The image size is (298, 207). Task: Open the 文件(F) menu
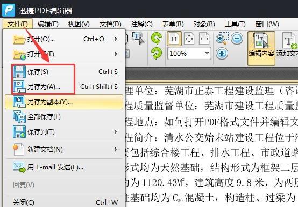coord(18,24)
